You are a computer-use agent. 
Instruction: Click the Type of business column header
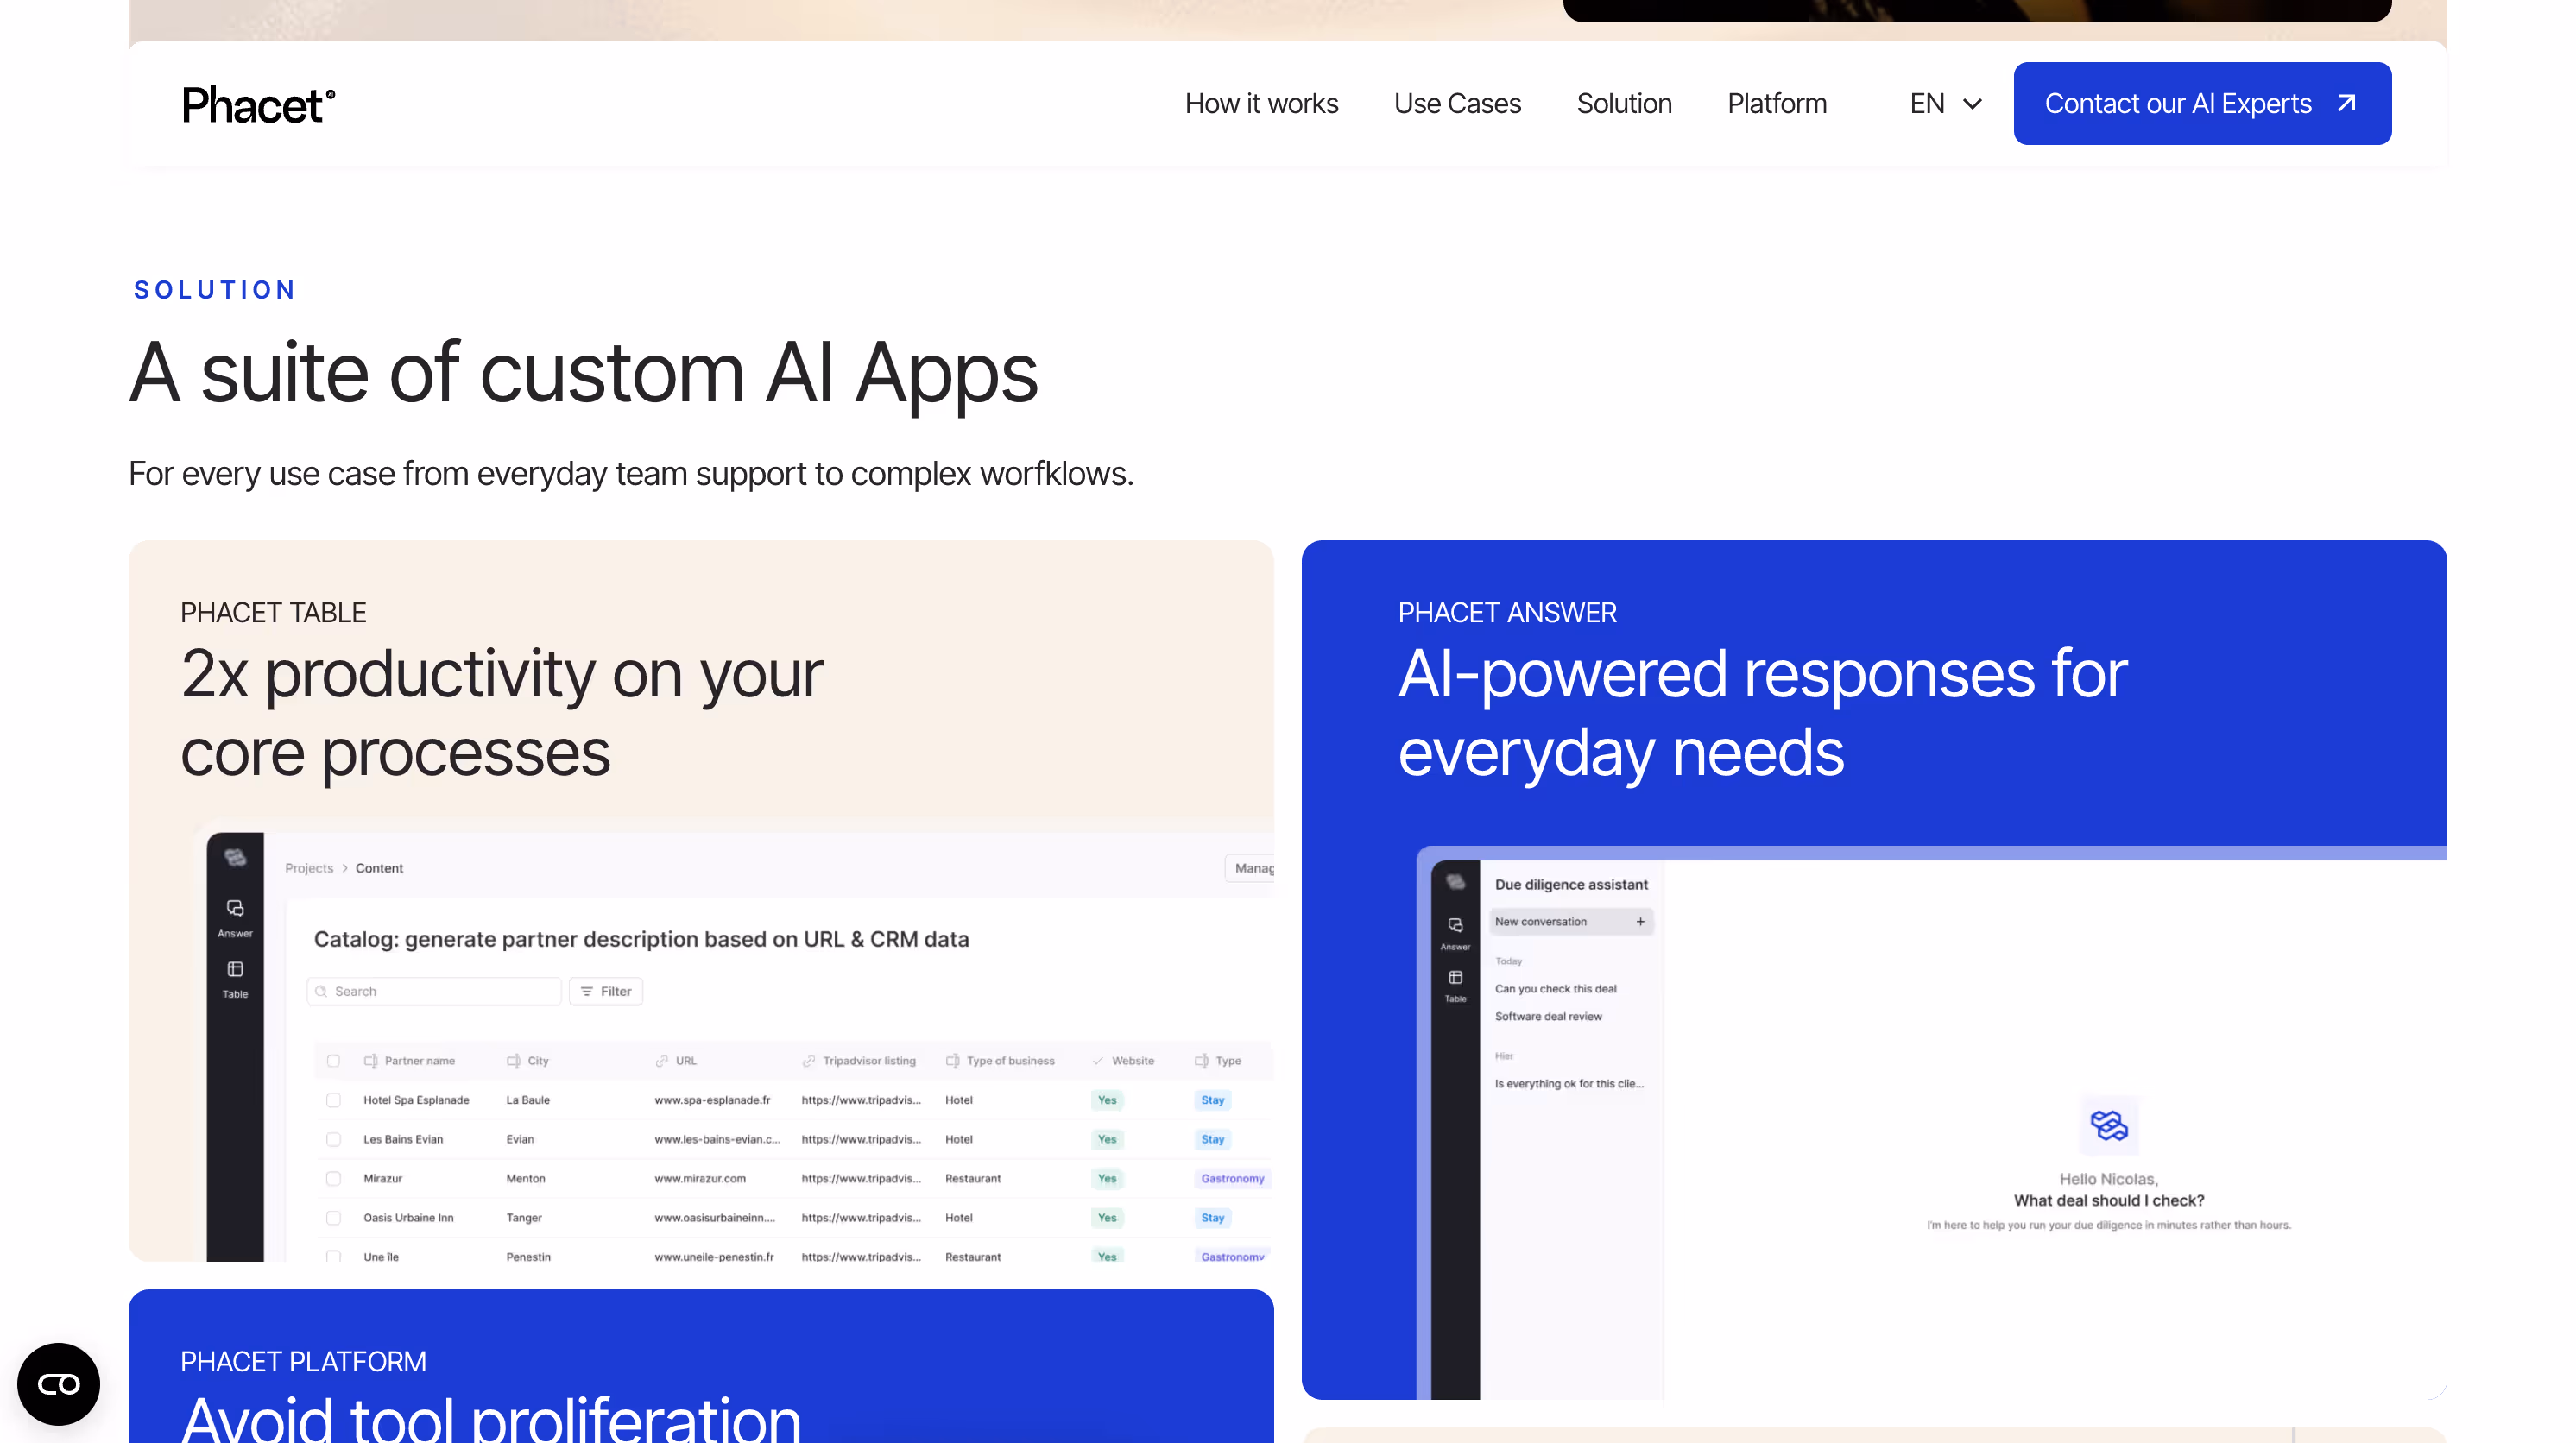pos(1000,1060)
